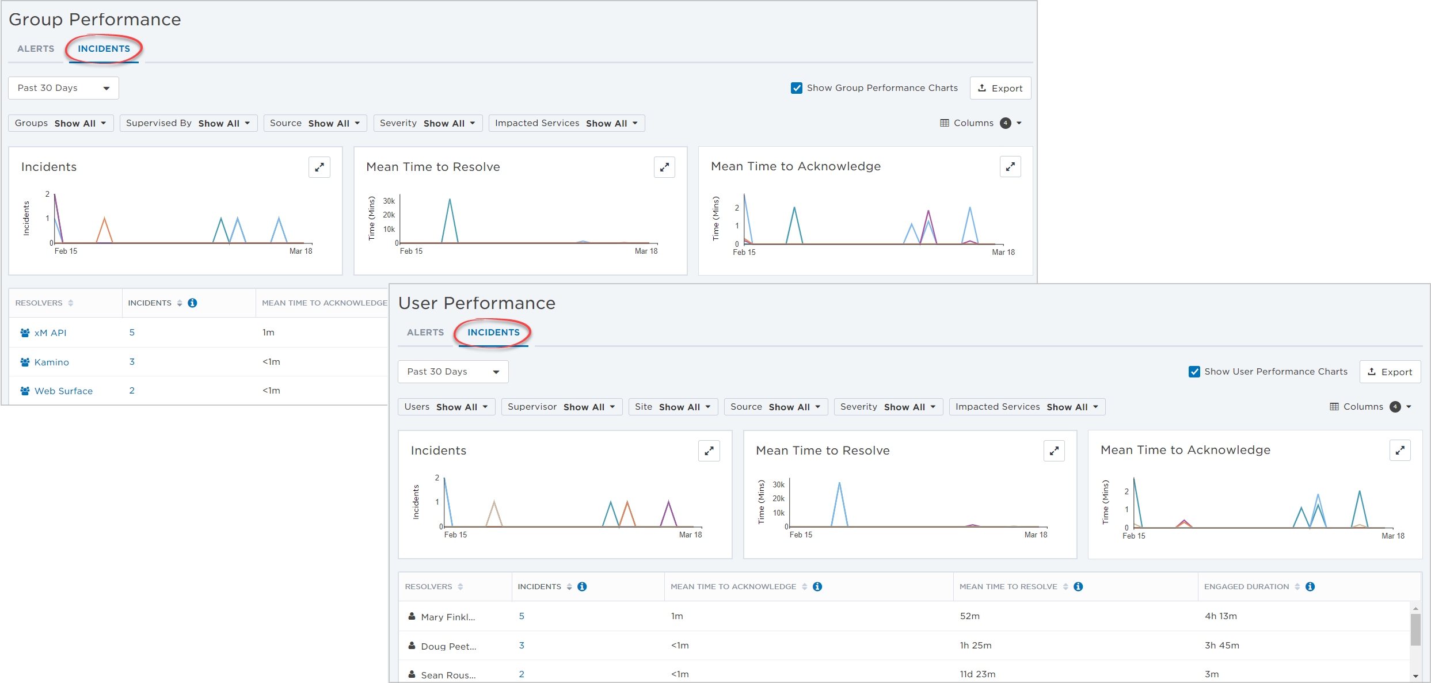
Task: Select User Performance Incidents tab
Action: click(493, 333)
